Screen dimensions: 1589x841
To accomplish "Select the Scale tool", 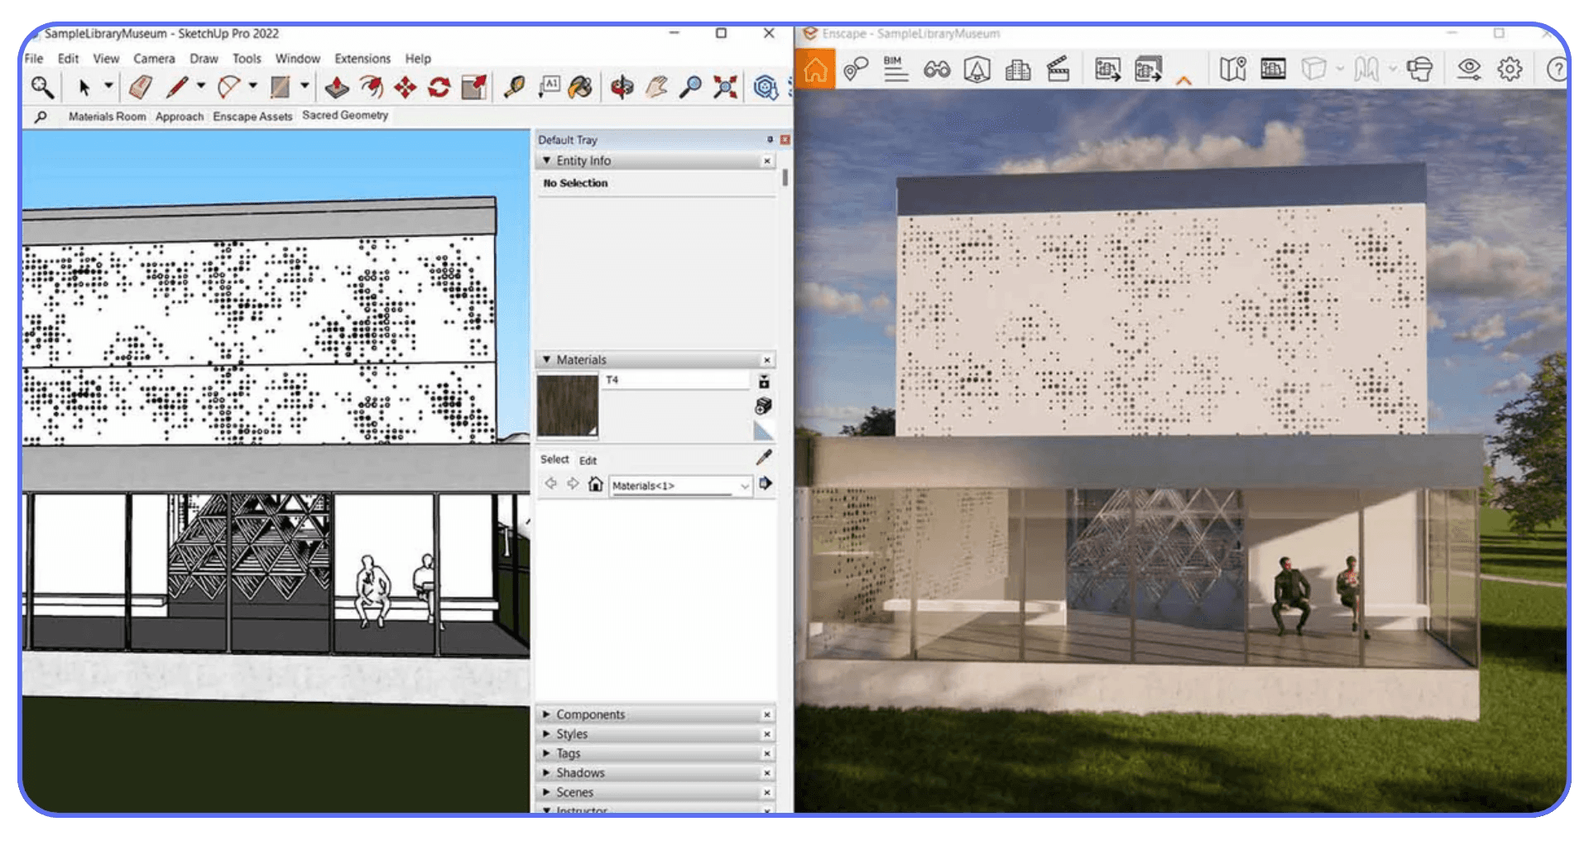I will click(x=474, y=87).
